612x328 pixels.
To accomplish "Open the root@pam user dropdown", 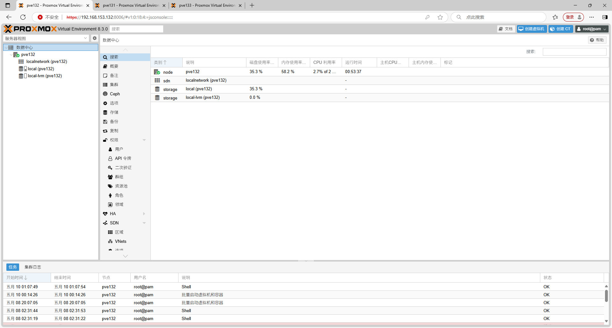I will pos(592,29).
